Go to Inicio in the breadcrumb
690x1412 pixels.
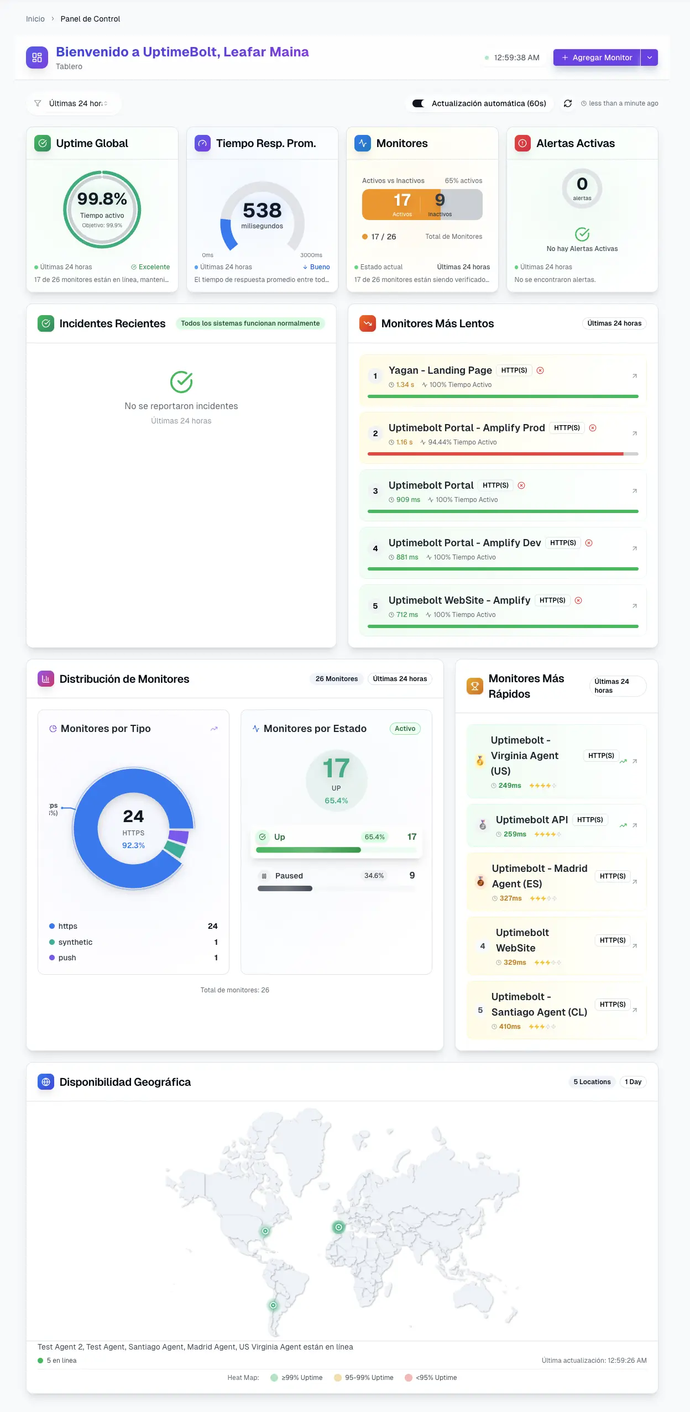pyautogui.click(x=35, y=19)
